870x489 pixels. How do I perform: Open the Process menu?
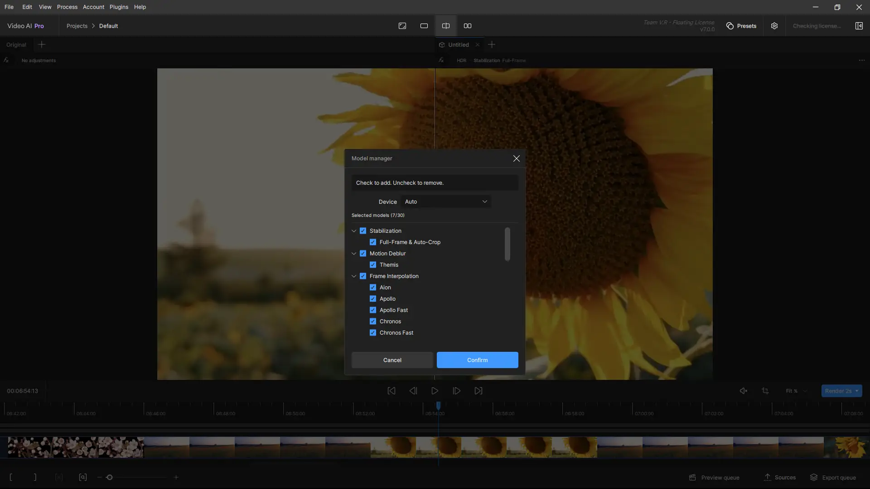click(x=67, y=7)
